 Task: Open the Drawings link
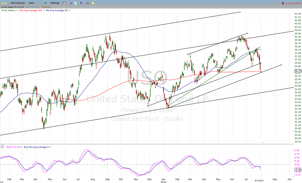(x=46, y=7)
